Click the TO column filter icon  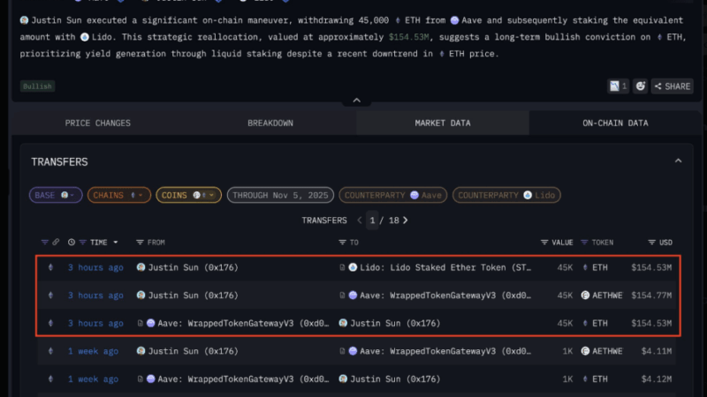pos(342,242)
